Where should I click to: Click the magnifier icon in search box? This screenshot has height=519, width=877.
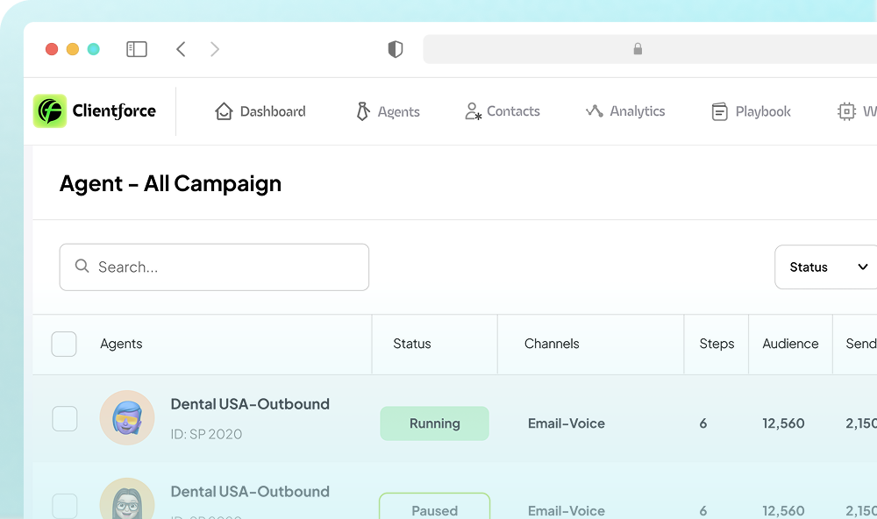click(x=82, y=267)
